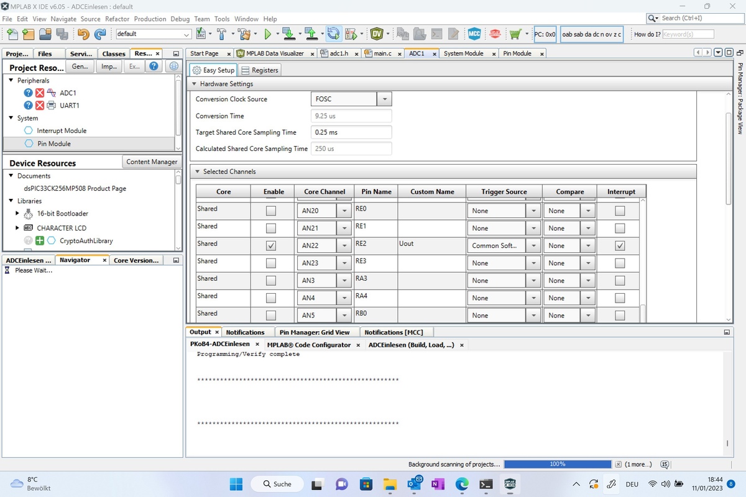Viewport: 746px width, 497px height.
Task: Collapse the Peripherals tree node
Action: click(11, 81)
